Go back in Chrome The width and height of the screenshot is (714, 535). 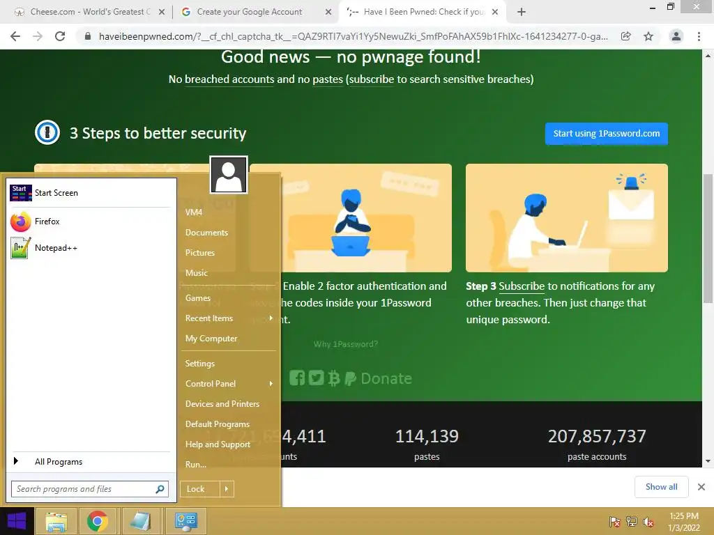[x=15, y=36]
